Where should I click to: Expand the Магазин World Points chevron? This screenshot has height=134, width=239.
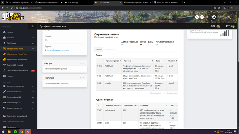(x=33, y=49)
